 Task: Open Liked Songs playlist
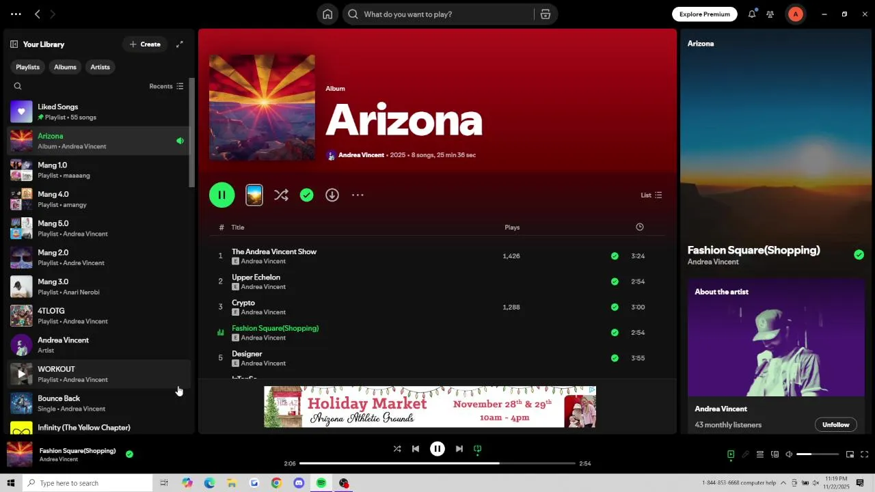[99, 111]
